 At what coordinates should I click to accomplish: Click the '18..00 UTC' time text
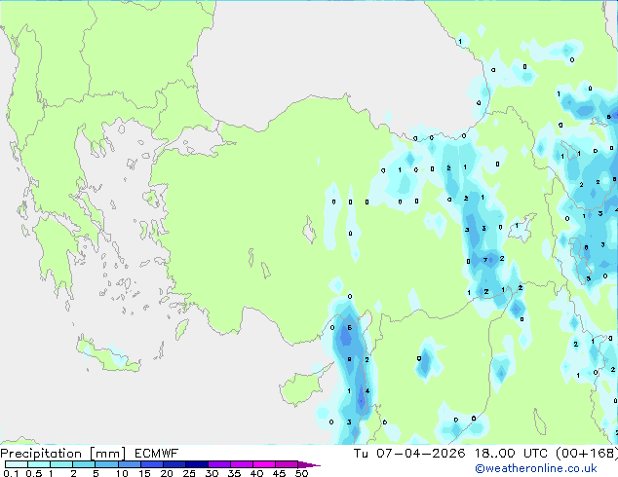(511, 453)
